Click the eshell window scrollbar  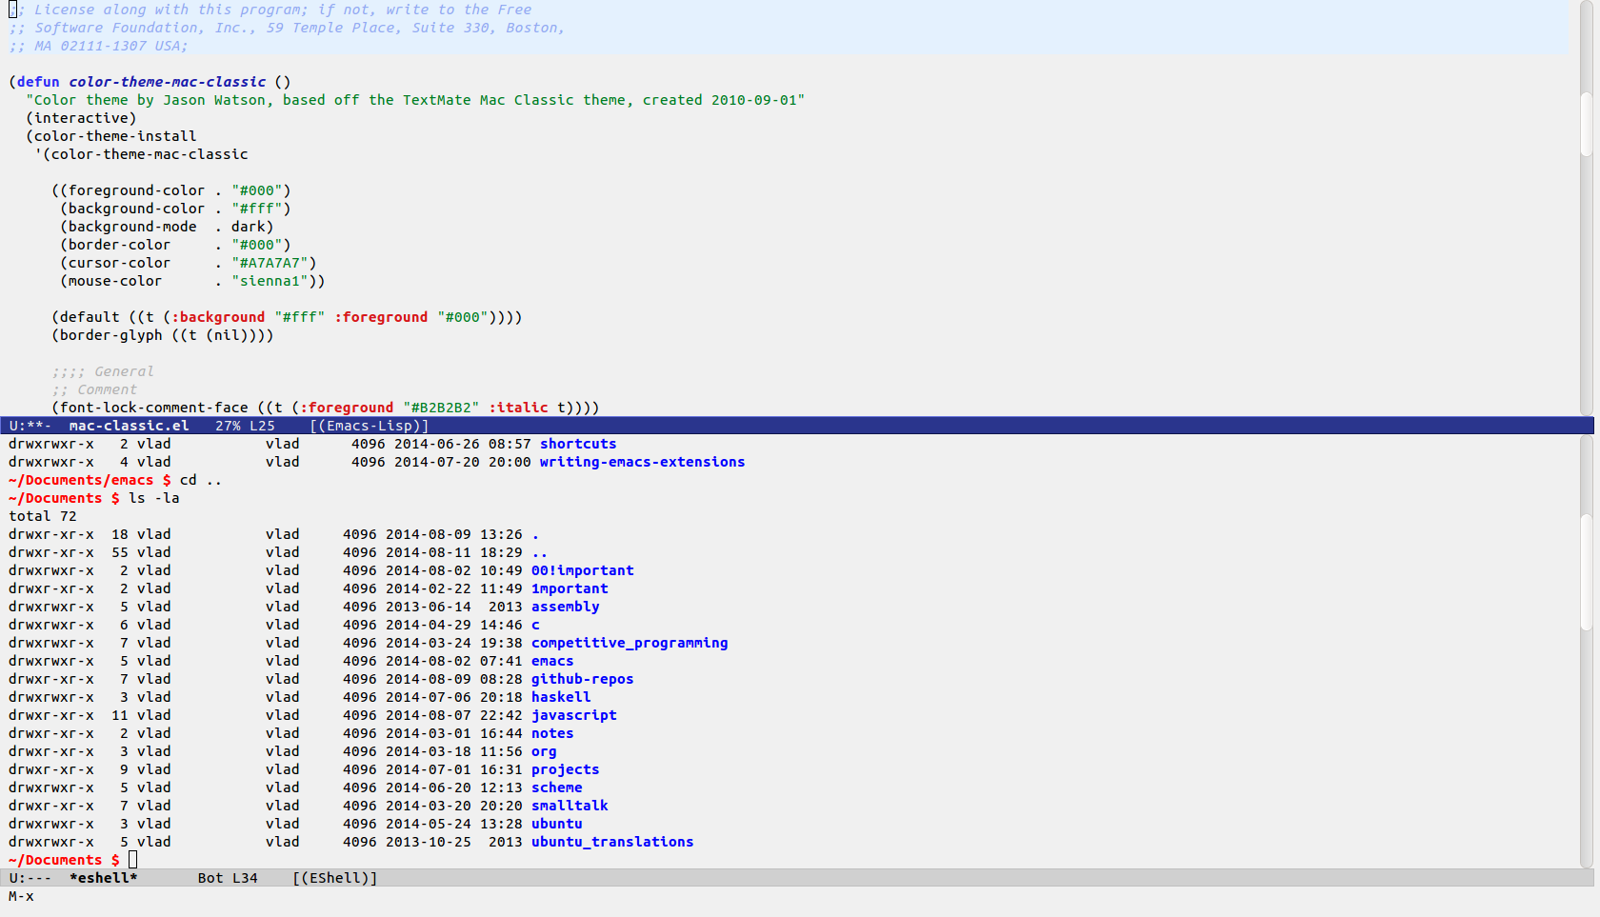[1586, 571]
